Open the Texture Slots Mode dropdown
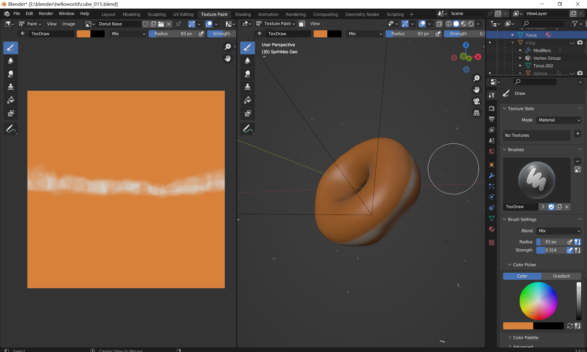587x352 pixels. tap(559, 120)
